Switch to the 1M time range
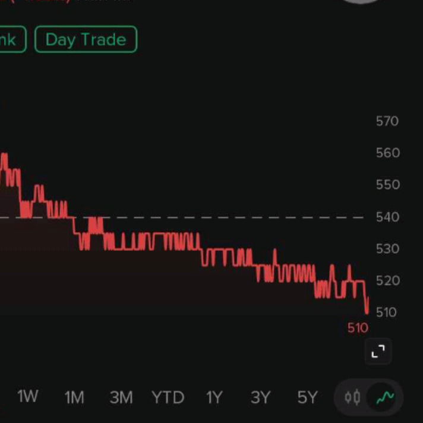 (74, 397)
